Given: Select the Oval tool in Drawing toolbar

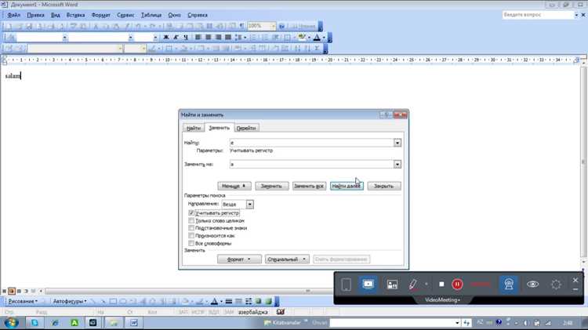Looking at the screenshot, I should pyautogui.click(x=123, y=301).
